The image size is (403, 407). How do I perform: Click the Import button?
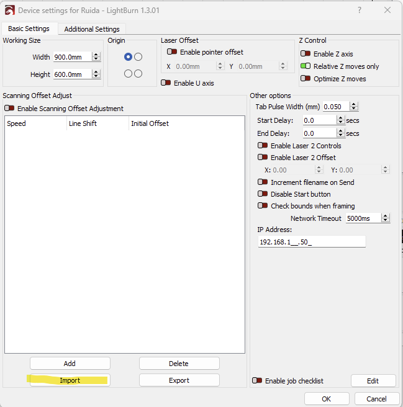[70, 380]
